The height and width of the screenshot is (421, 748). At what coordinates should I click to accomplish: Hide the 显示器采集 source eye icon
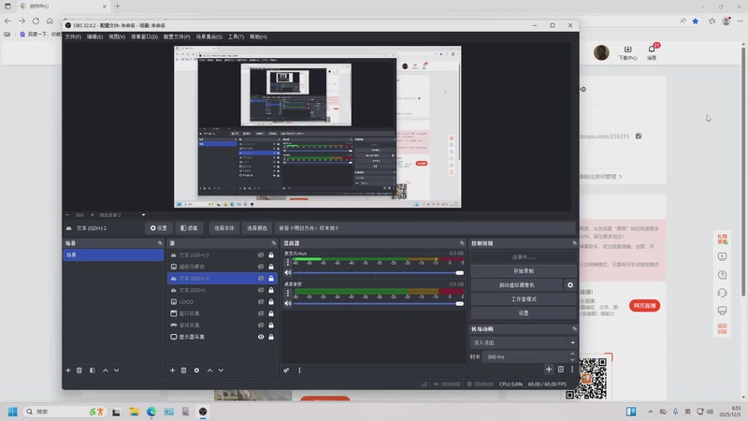tap(261, 337)
